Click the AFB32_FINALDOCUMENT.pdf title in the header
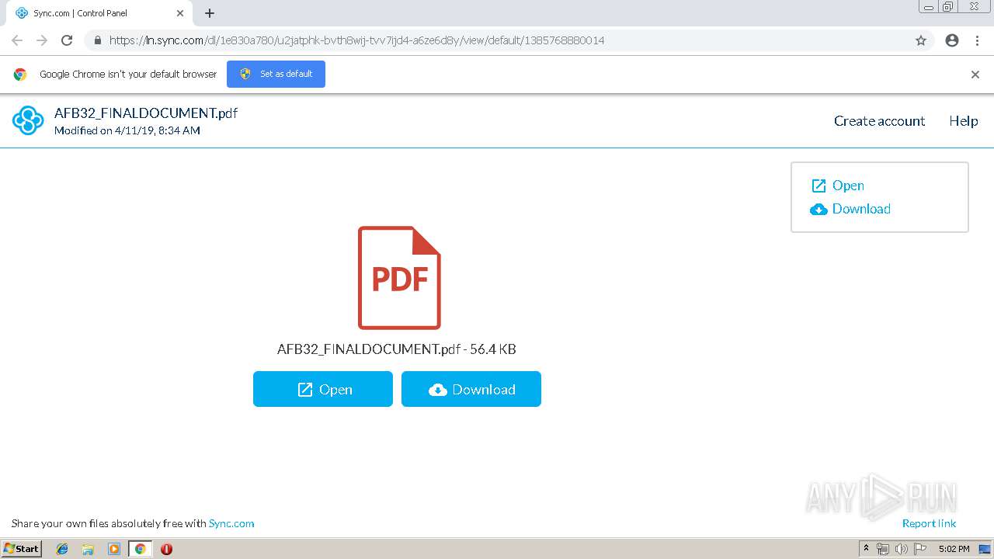 click(146, 113)
